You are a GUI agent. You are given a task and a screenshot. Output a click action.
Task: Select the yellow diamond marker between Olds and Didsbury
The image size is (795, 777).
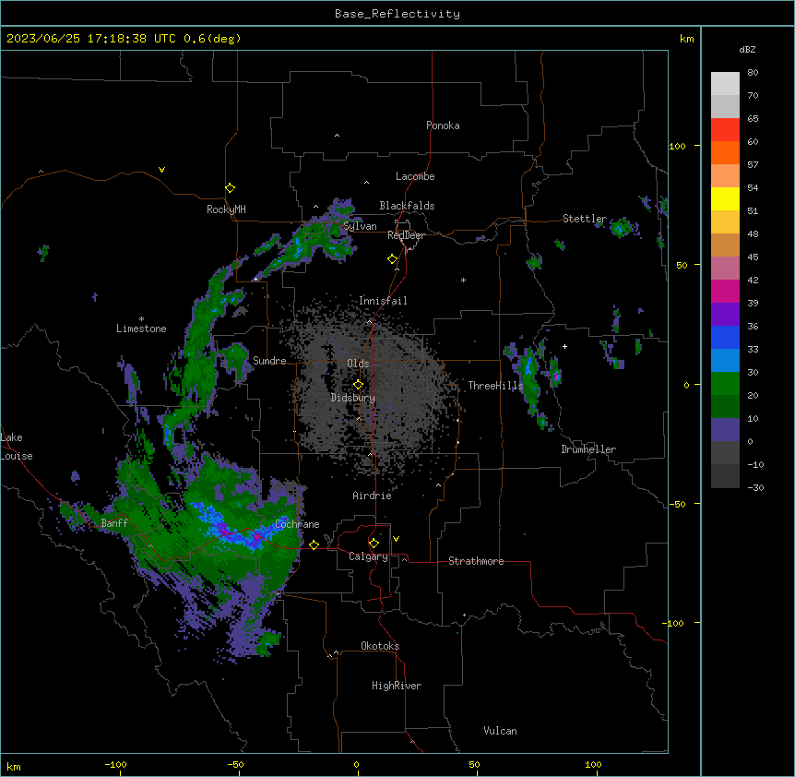point(359,385)
